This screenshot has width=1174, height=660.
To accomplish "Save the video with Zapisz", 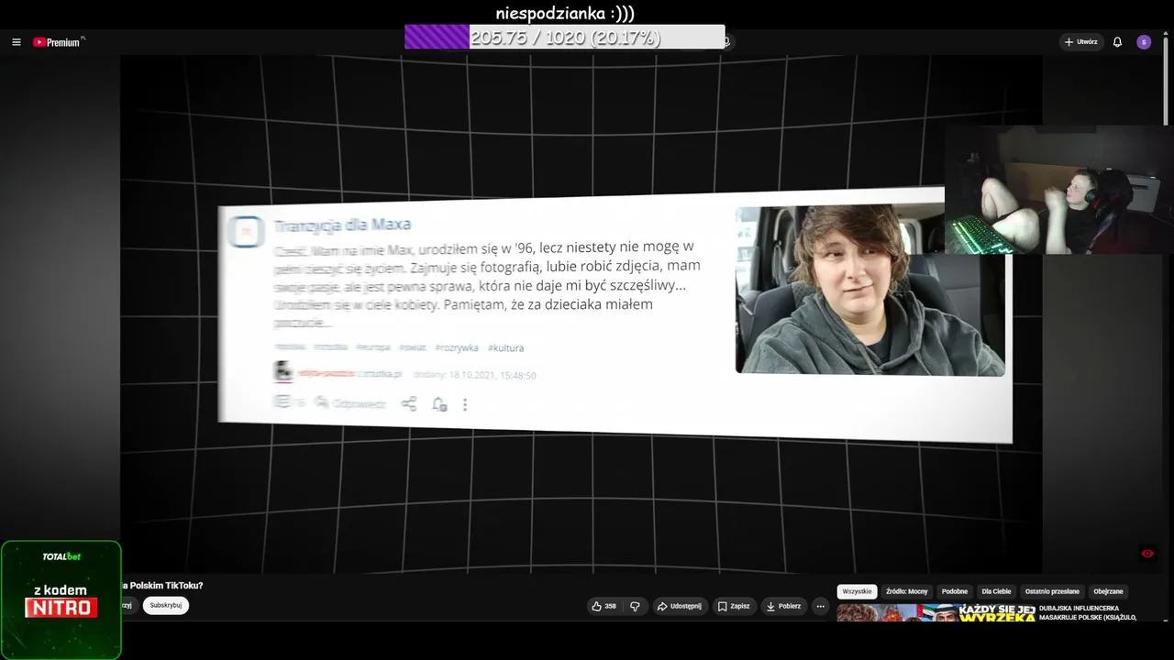I will click(x=734, y=606).
